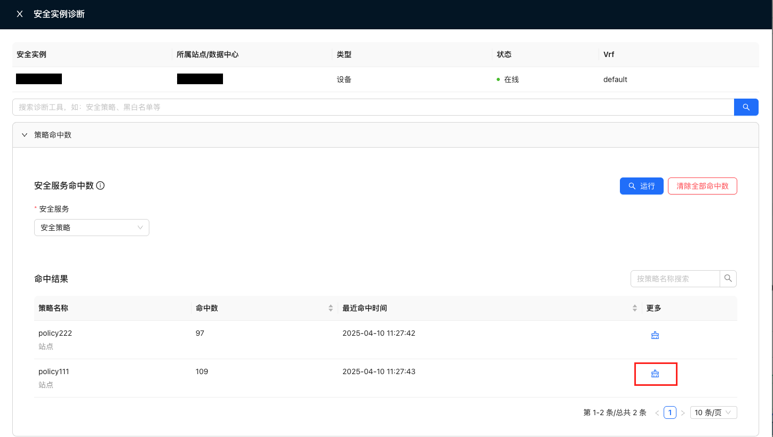Focus the diagnostic tool search field
773x437 pixels.
[373, 107]
